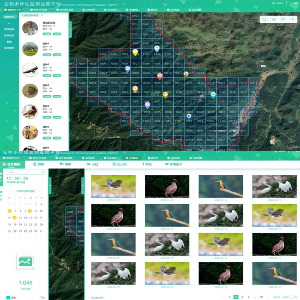Open the map layers stack icon

[274, 19]
